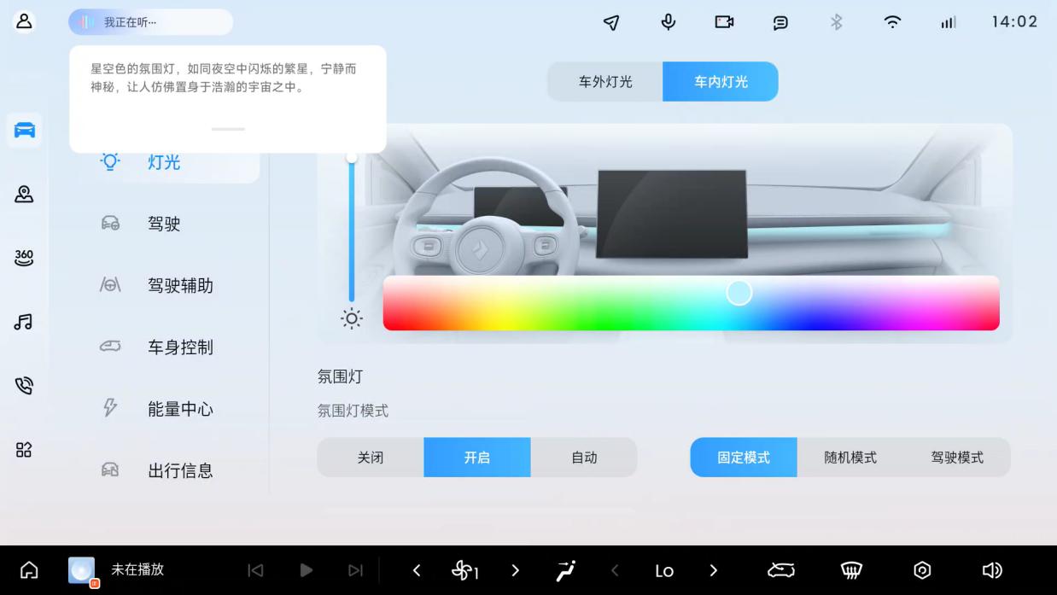Open 驾驶辅助 settings menu
1057x595 pixels.
point(180,286)
